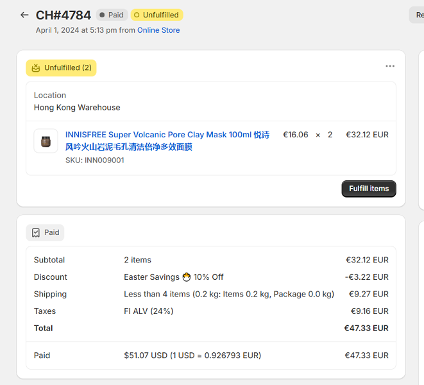
Task: Click the yellow Unfulfilled badge in the header
Action: coord(157,15)
